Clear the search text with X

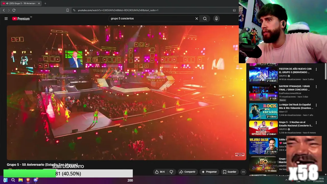pos(197,18)
